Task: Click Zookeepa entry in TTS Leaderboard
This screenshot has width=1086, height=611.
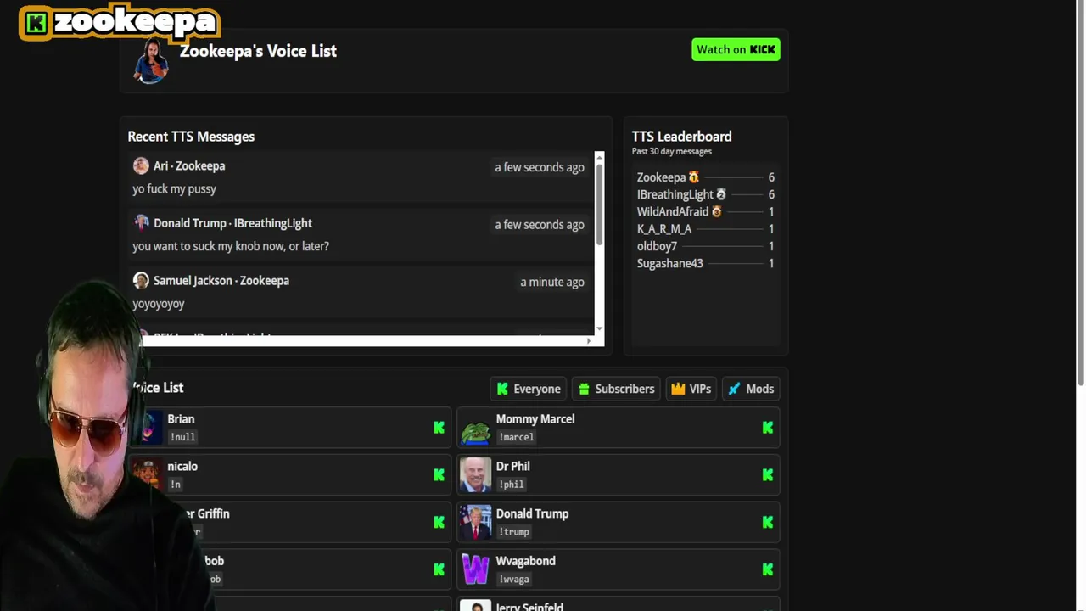Action: coord(705,177)
